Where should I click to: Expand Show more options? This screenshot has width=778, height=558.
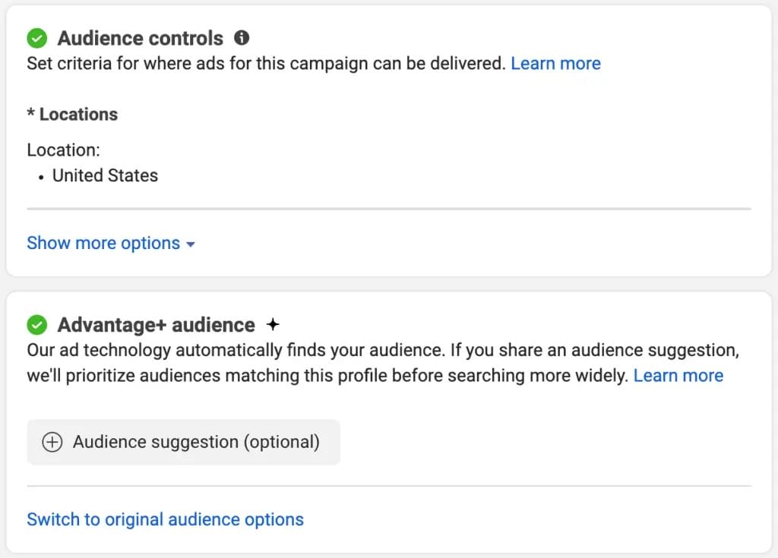(x=103, y=243)
